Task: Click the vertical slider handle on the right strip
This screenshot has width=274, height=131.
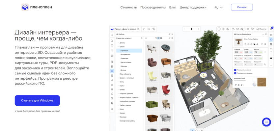Action: [271, 58]
